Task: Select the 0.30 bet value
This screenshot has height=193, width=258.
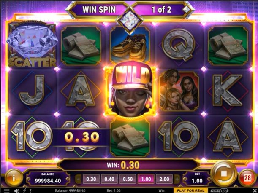Action: coord(91,179)
